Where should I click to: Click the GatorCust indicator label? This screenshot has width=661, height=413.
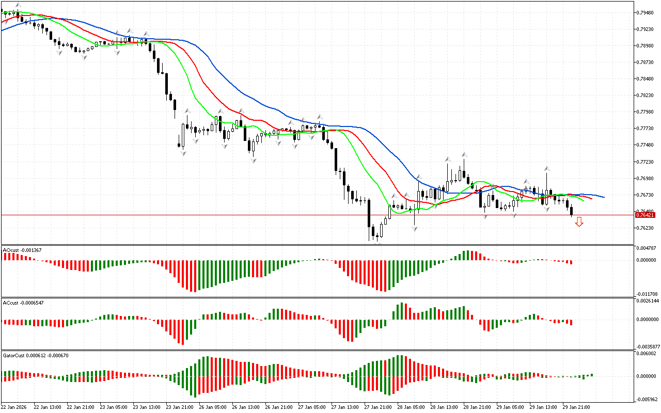(36, 355)
